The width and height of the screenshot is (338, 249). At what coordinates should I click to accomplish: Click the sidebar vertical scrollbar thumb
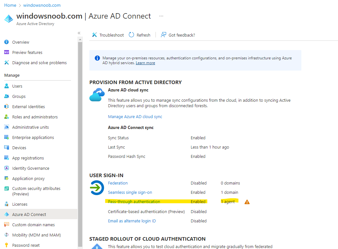80,144
